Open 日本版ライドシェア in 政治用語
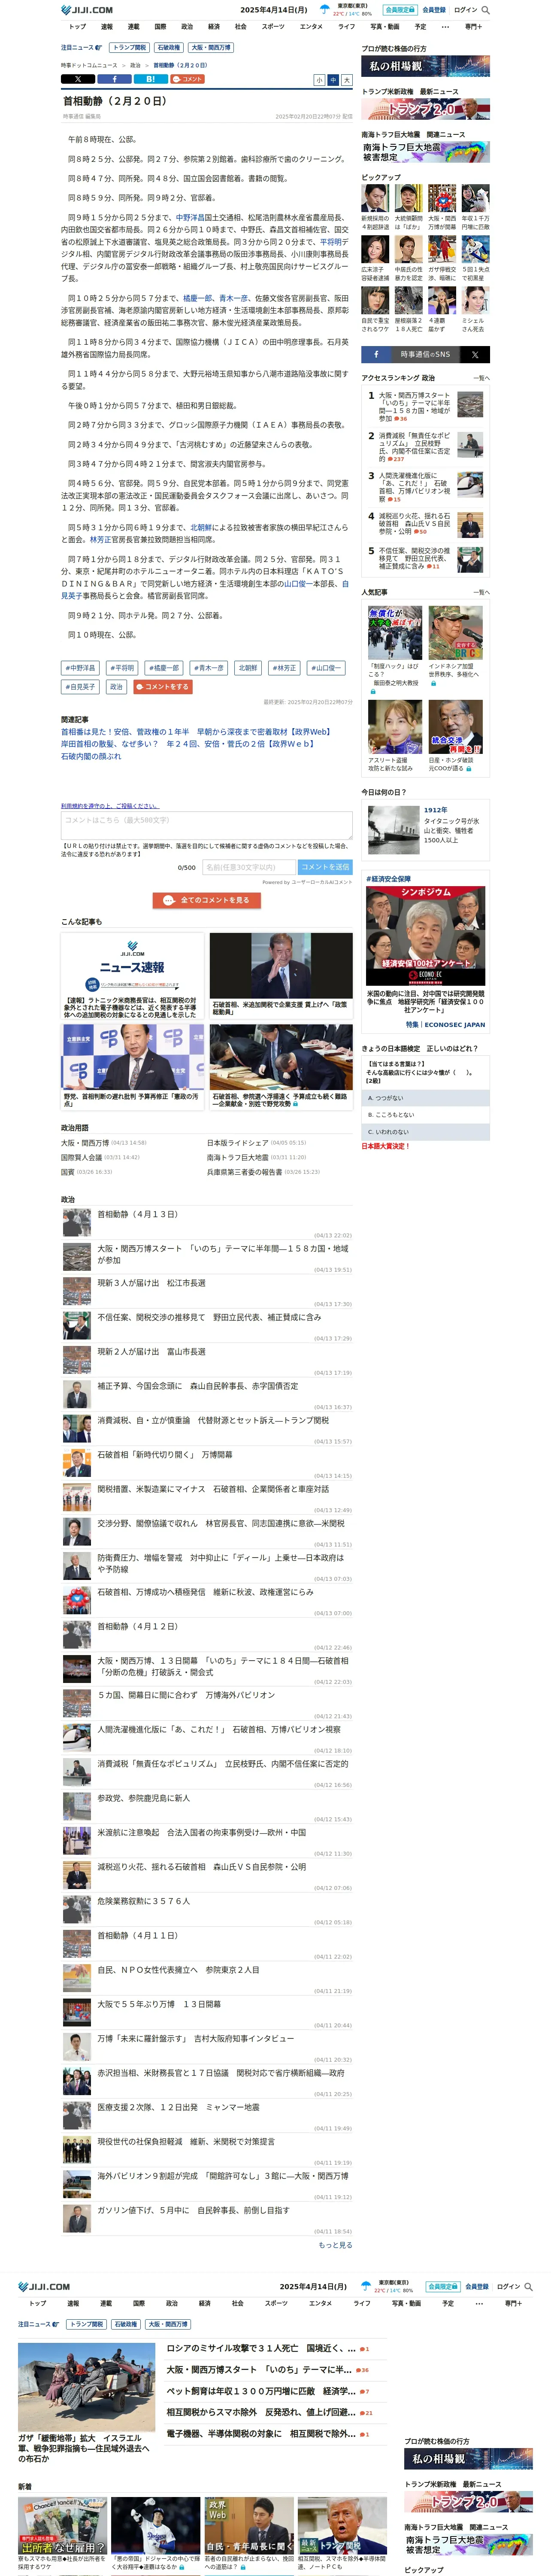Screen dimensions: 551x2576 (x=238, y=1142)
